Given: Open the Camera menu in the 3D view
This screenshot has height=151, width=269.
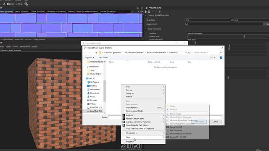Looking at the screenshot, I should [15, 47].
